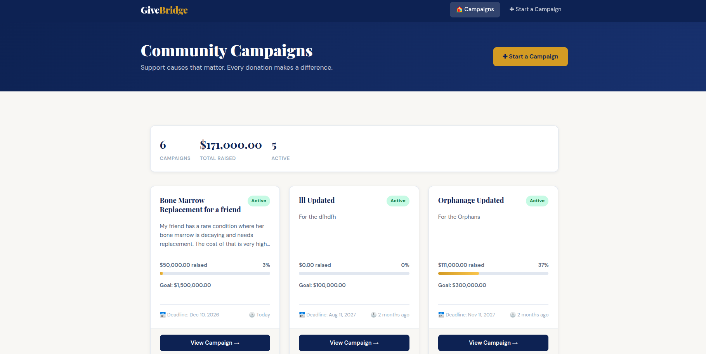Click the GiveBridge logo
Image resolution: width=706 pixels, height=354 pixels.
coord(164,10)
